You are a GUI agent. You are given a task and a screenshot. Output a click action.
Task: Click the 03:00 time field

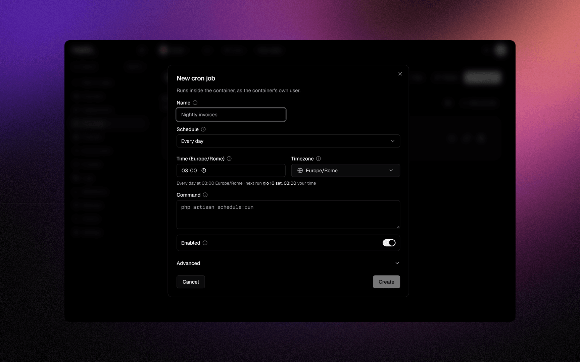231,171
